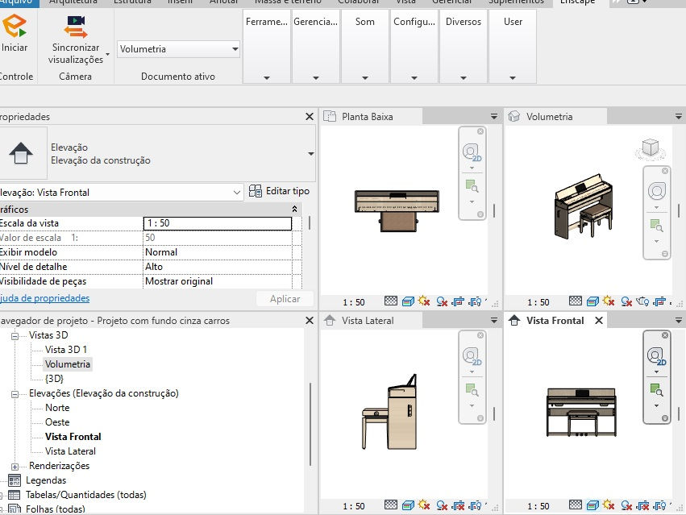Image resolution: width=686 pixels, height=515 pixels.
Task: Expand the Renderizações tree node
Action: [15, 467]
